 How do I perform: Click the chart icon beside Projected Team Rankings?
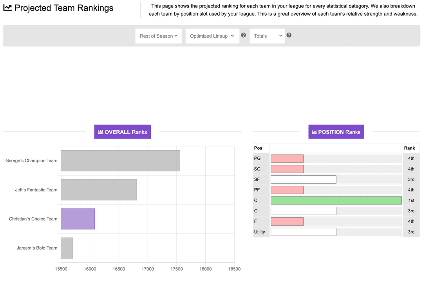[8, 8]
